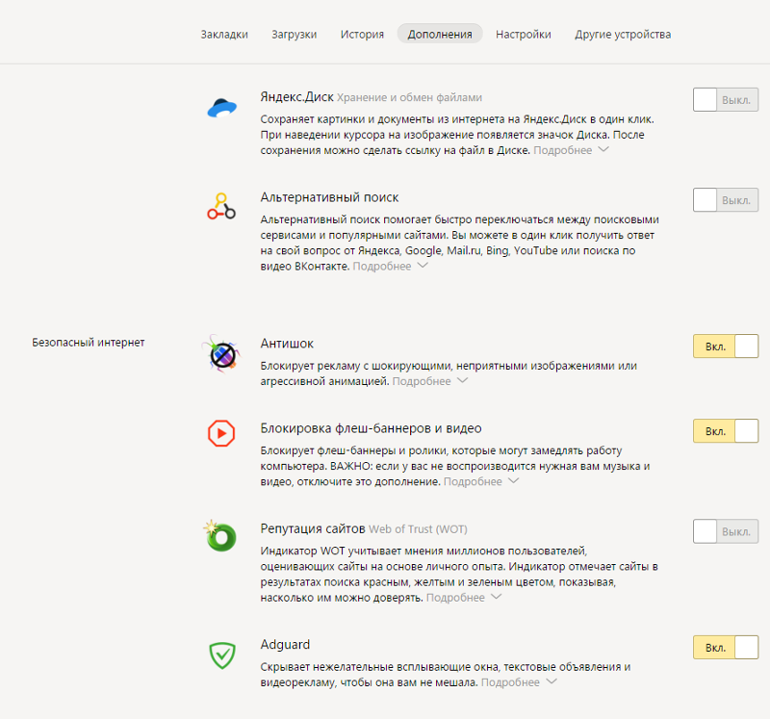Expand the Яндекс.Диск description chevron
770x719 pixels.
point(604,149)
